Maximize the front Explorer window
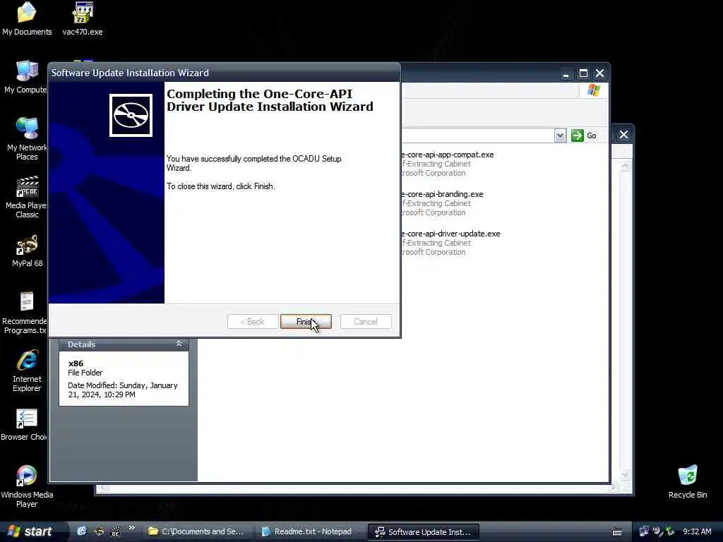 pyautogui.click(x=583, y=73)
